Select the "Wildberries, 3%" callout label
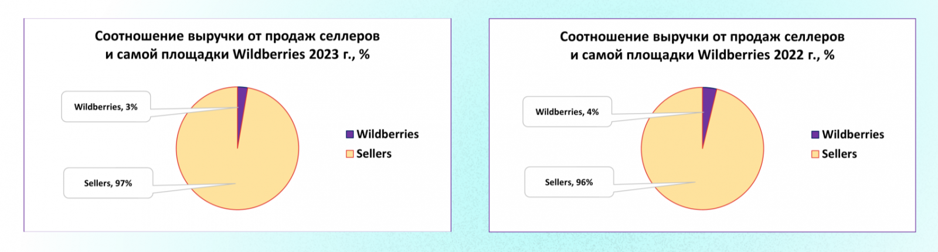Viewport: 938px width, 252px height. click(x=106, y=107)
